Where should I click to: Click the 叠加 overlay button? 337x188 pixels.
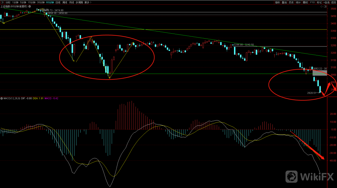click(284, 2)
